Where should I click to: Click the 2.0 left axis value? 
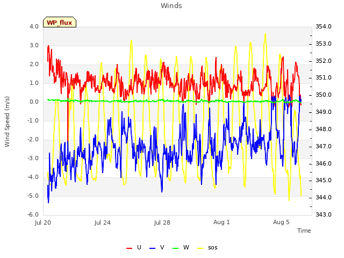click(34, 64)
